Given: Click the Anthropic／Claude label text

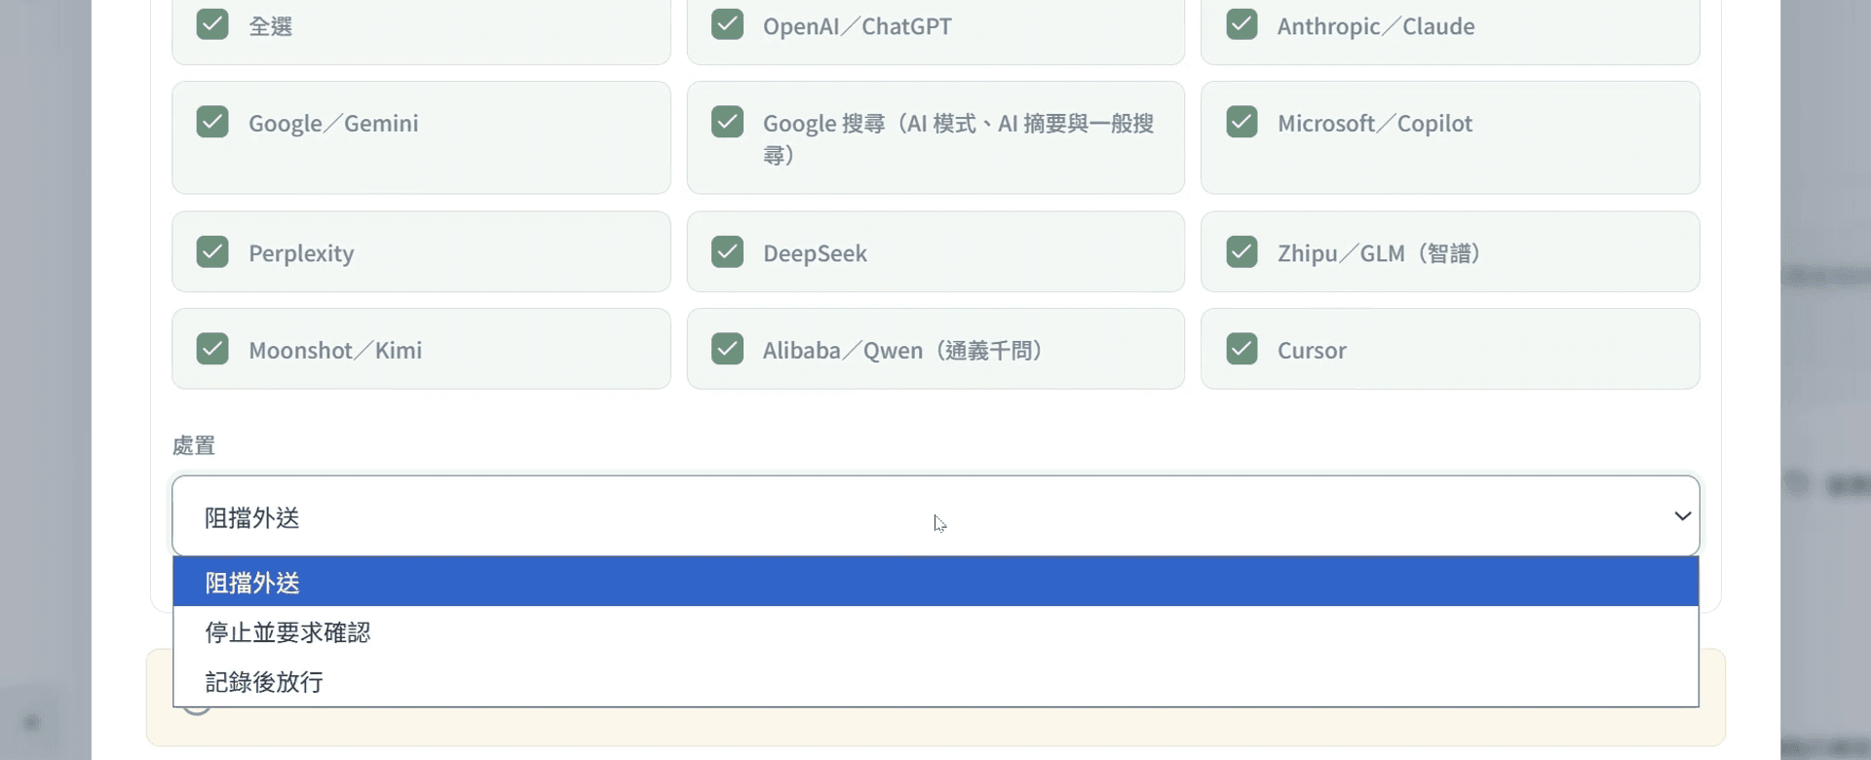Looking at the screenshot, I should click(1376, 26).
